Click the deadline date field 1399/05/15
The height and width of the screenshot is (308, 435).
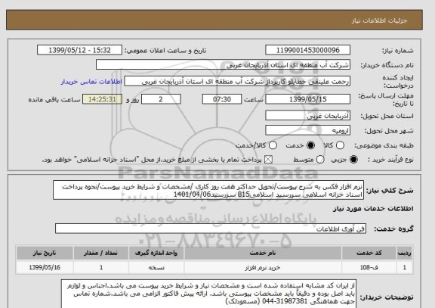(x=307, y=99)
